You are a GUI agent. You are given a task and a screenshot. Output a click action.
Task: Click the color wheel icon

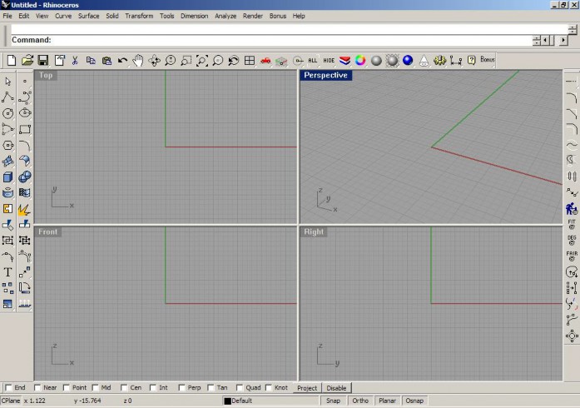(x=360, y=60)
